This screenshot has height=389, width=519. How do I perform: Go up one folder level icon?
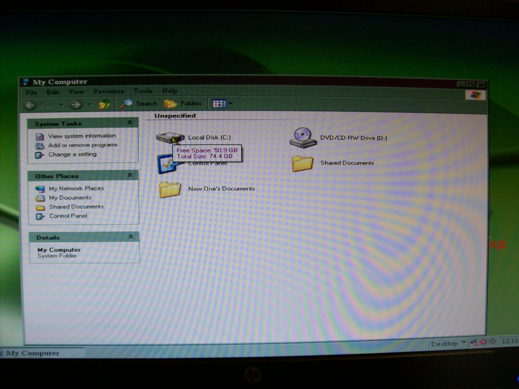(104, 104)
